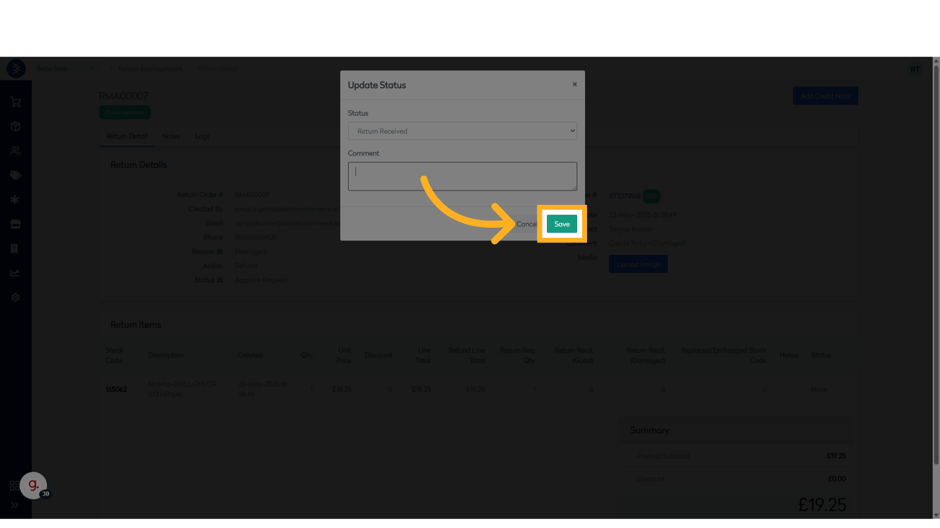Open the customers people sidebar icon

16,151
